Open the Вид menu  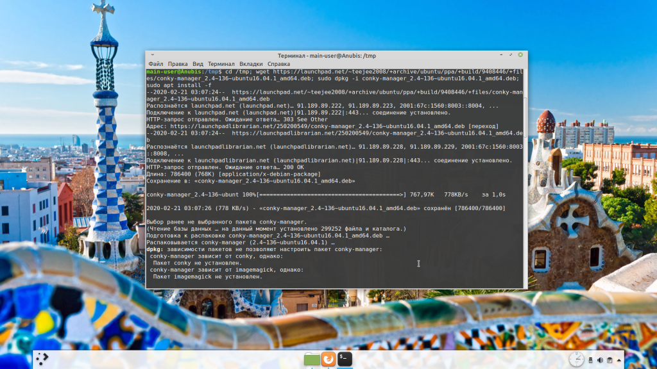[198, 64]
